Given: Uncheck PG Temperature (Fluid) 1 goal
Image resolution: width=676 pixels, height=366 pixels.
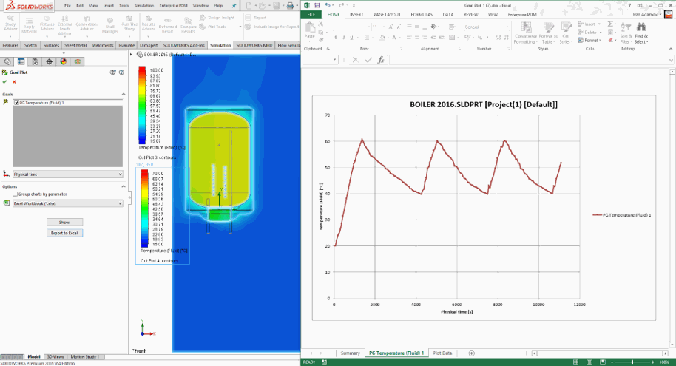Looking at the screenshot, I should click(x=16, y=103).
